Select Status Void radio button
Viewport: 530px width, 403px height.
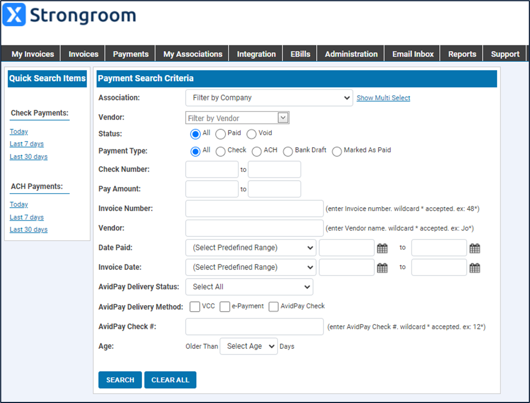[251, 134]
